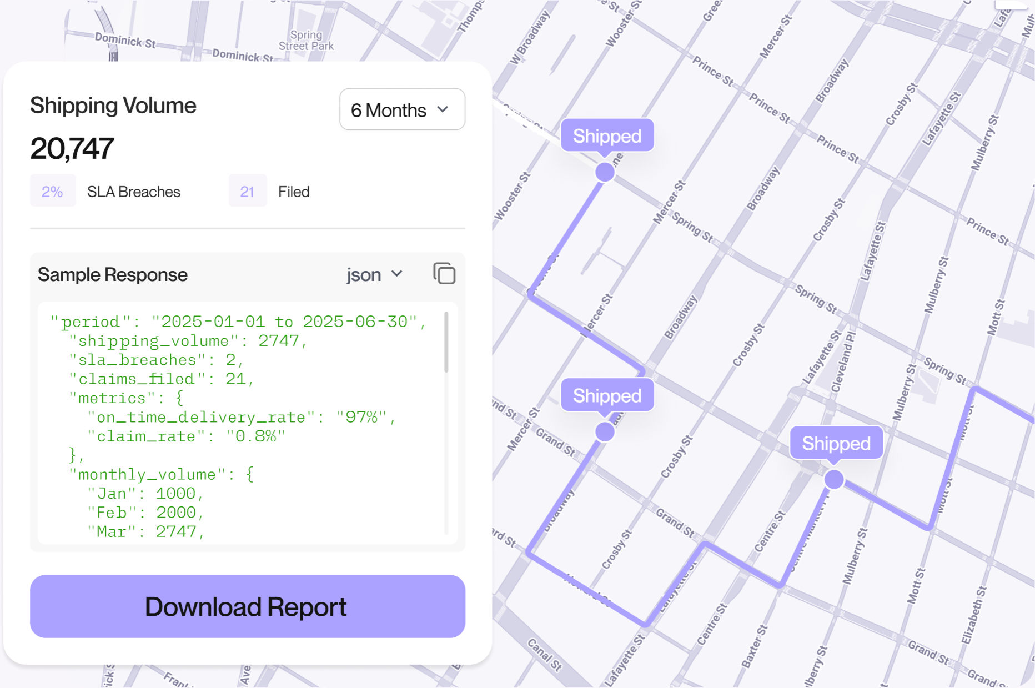
Task: Click the sample response code scrollbar
Action: [x=446, y=343]
